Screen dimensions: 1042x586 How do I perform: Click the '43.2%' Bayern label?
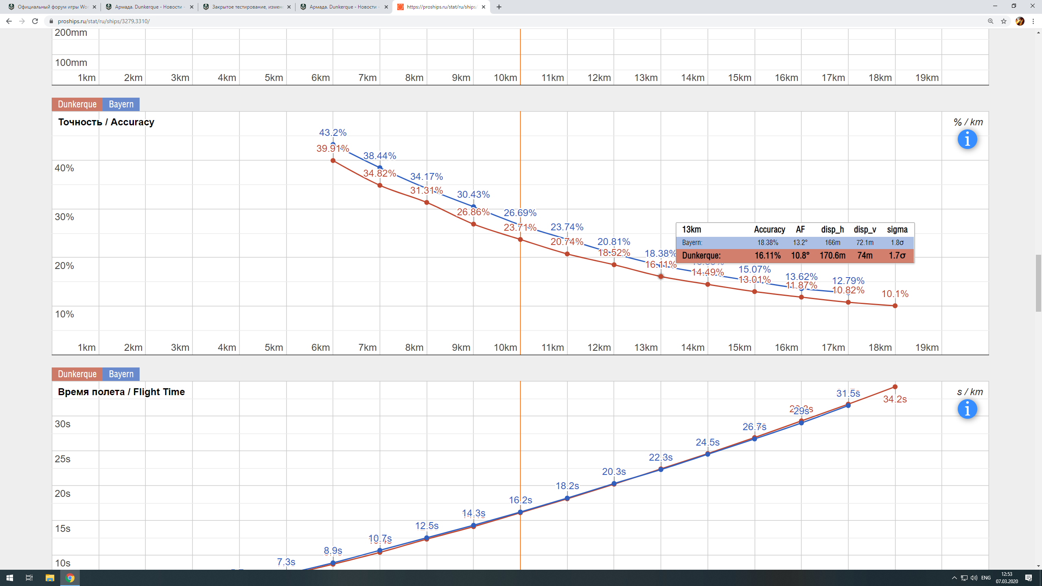click(x=333, y=133)
